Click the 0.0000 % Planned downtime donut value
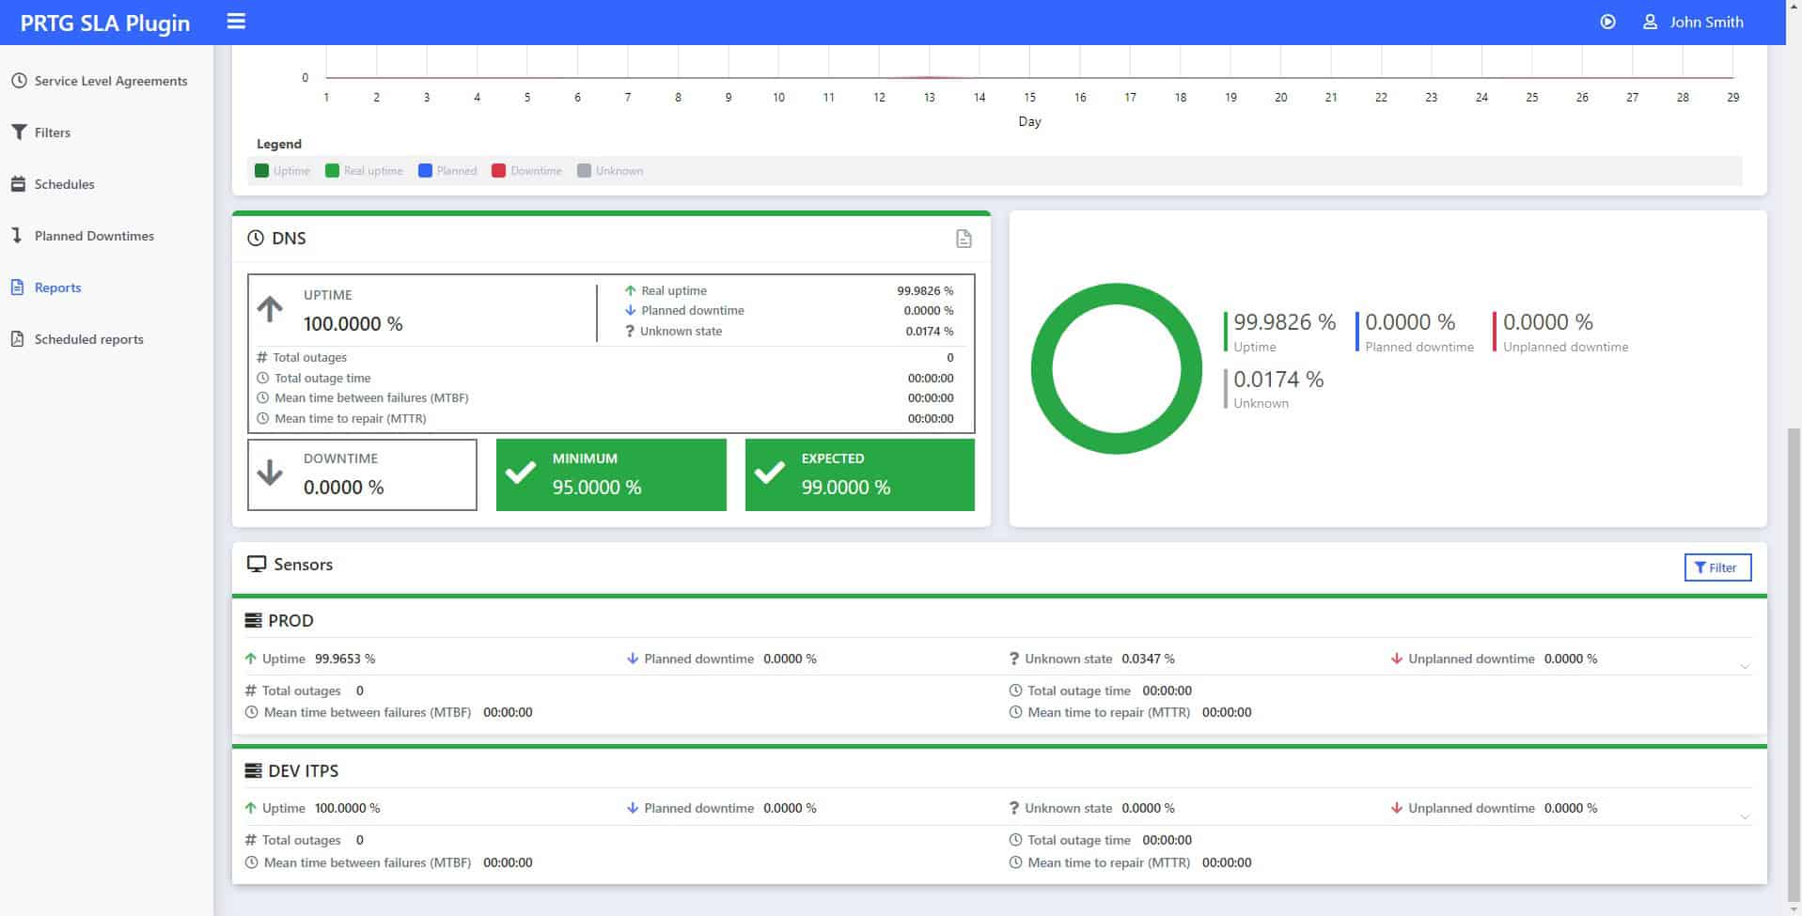 [x=1410, y=322]
